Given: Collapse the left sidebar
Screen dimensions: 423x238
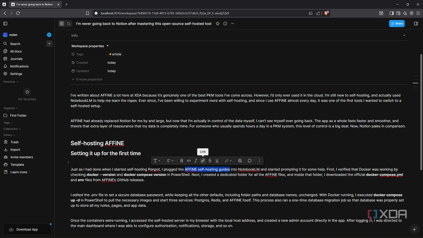Looking at the screenshot, I should click(x=5, y=24).
